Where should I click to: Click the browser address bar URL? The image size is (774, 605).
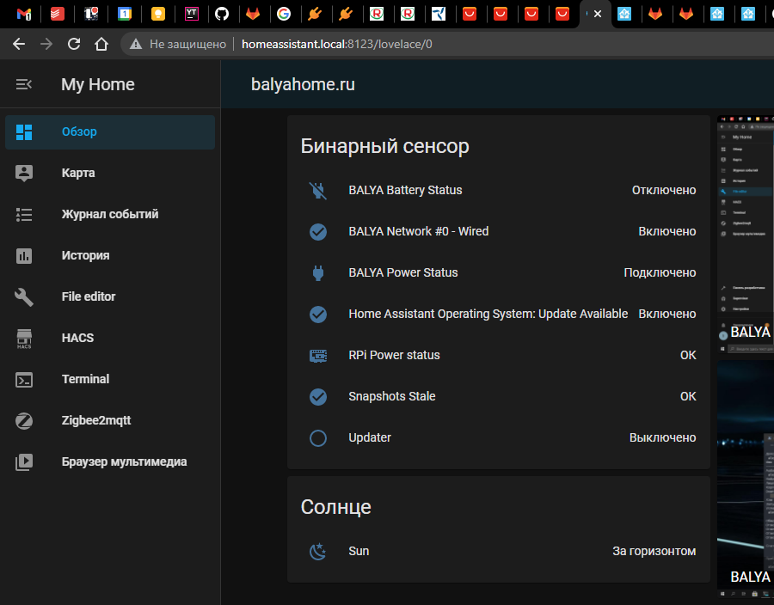pyautogui.click(x=337, y=44)
